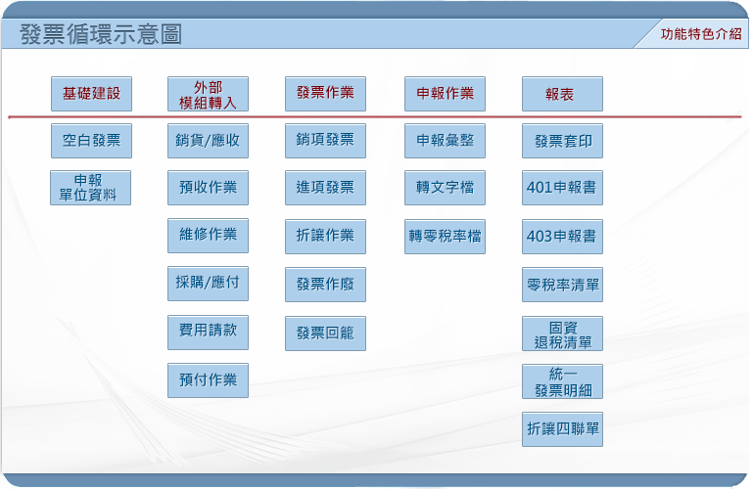Open the 403申報書 report

[x=562, y=237]
